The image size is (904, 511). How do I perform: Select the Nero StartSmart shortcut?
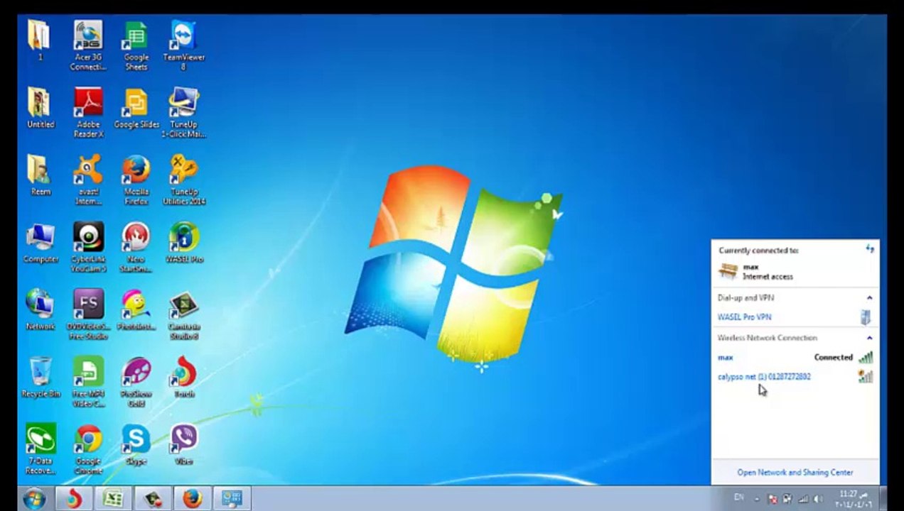click(136, 247)
